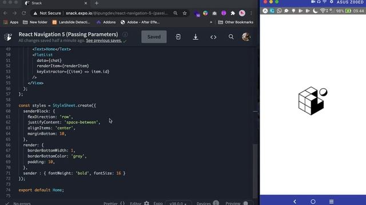Open the project info icon next to title
Screen dimensions: 366x205
[125, 34]
